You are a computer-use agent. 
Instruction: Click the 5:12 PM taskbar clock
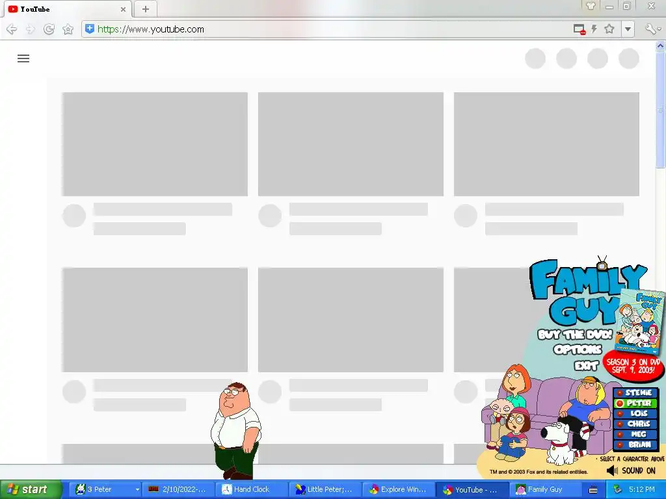[642, 490]
